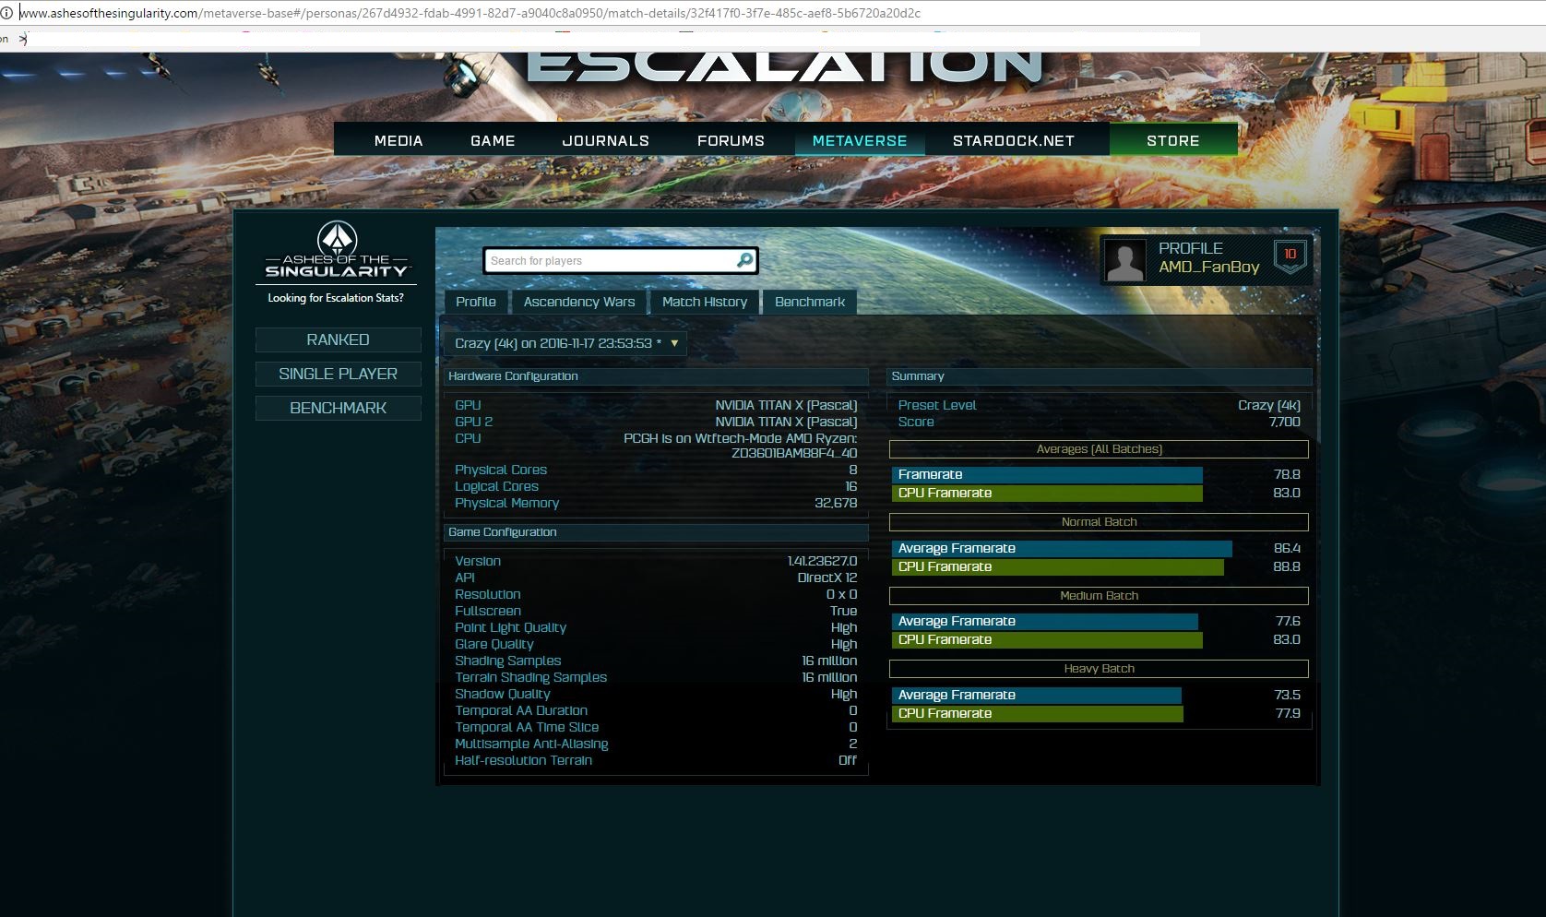
Task: Click the Summary section header
Action: tap(1099, 376)
